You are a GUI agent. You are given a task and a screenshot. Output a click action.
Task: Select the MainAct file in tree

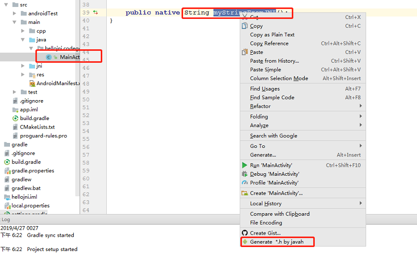(70, 57)
